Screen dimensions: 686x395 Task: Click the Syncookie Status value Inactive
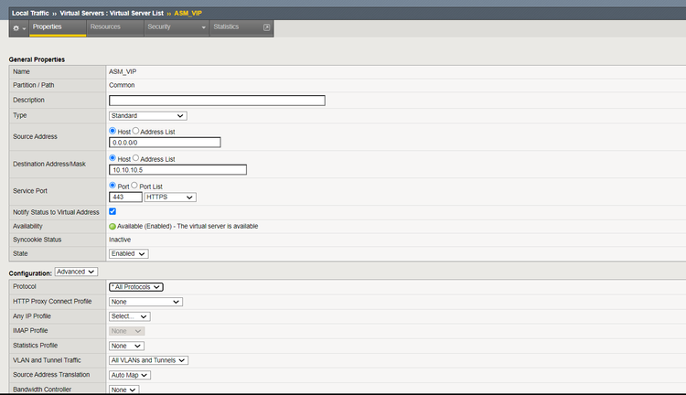click(120, 240)
